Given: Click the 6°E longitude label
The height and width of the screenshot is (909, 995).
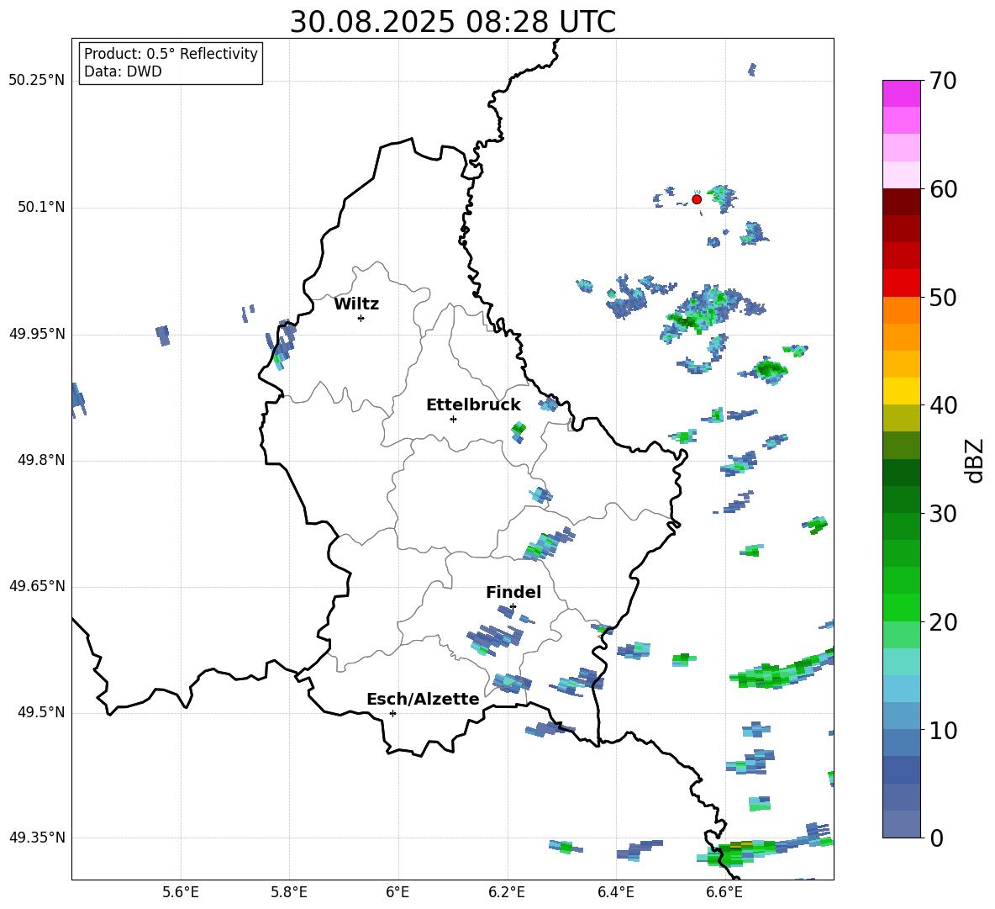Looking at the screenshot, I should pyautogui.click(x=397, y=892).
